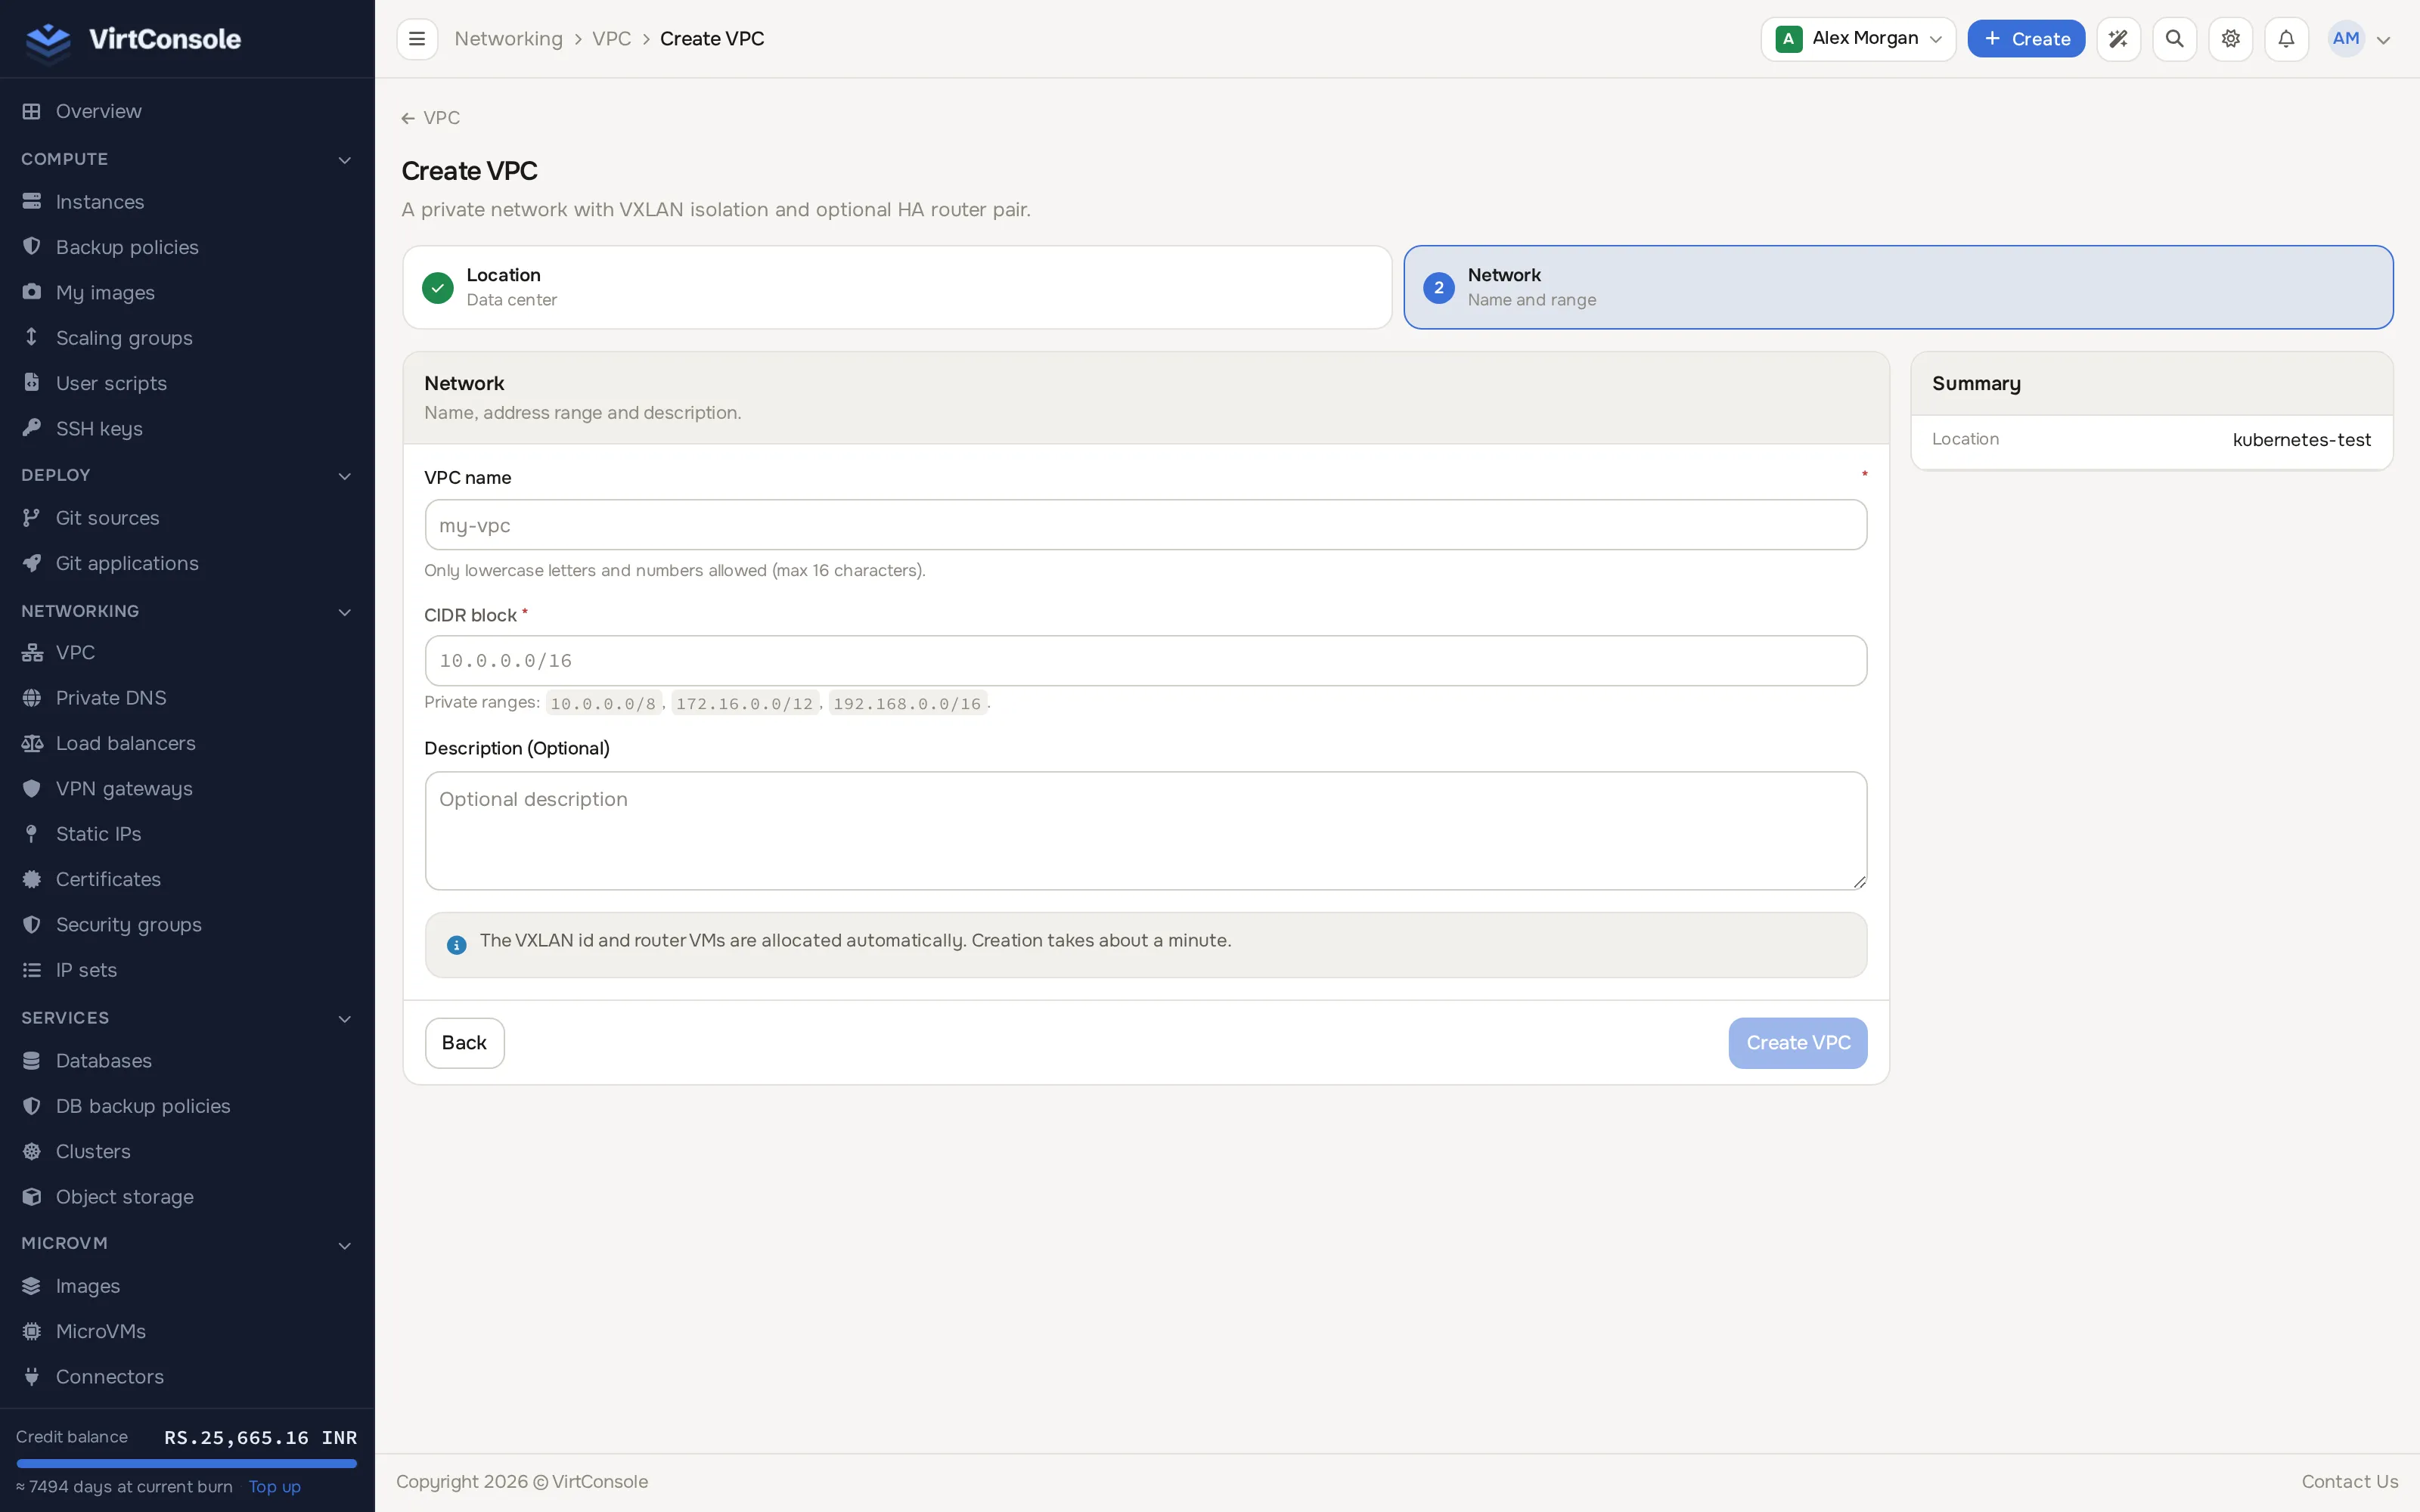This screenshot has width=2420, height=1512.
Task: Collapse the SERVICES section
Action: point(187,1018)
